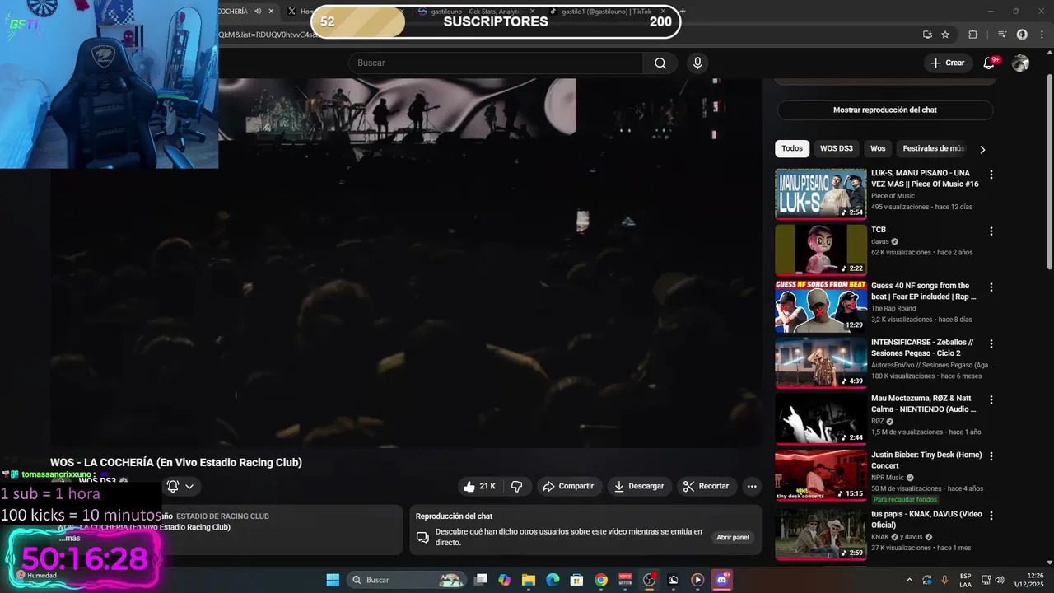Open Chrome media controls icon
This screenshot has height=593, width=1054.
tap(1002, 35)
